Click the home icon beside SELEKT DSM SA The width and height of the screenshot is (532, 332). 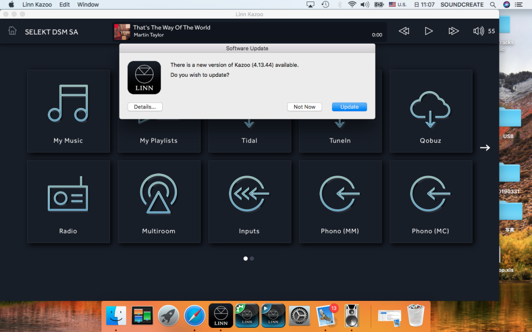click(12, 31)
